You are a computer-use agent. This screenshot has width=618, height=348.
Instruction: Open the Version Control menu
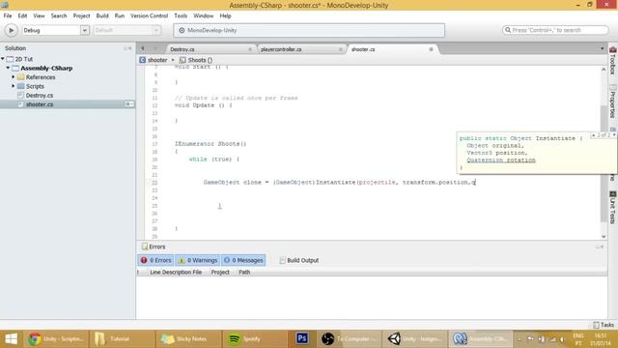click(149, 15)
